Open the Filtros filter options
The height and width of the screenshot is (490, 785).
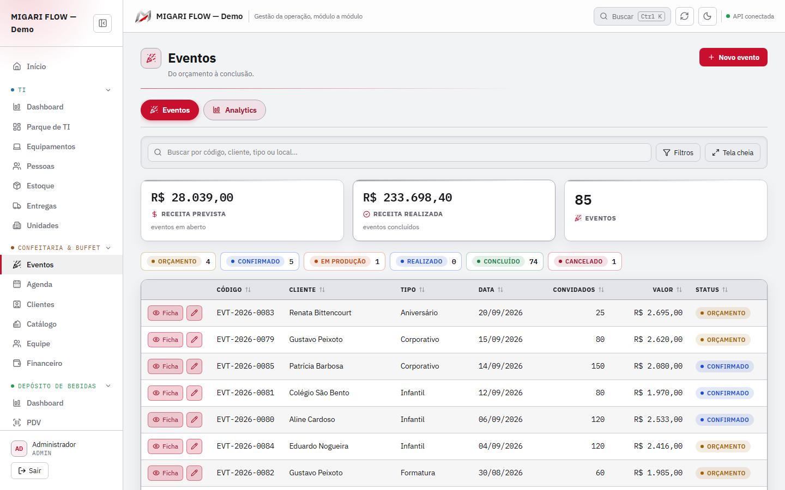678,152
